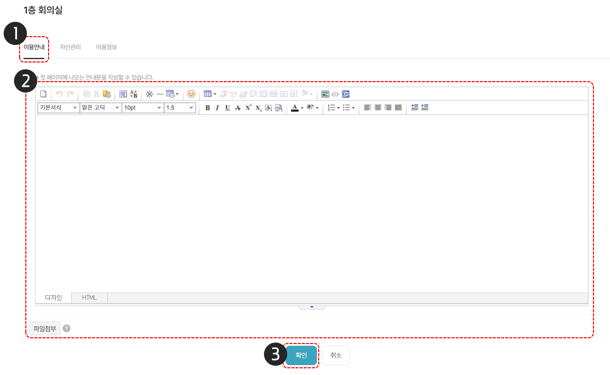Click the 취소 cancel button
Viewport: 610px width, 375px height.
[x=336, y=355]
